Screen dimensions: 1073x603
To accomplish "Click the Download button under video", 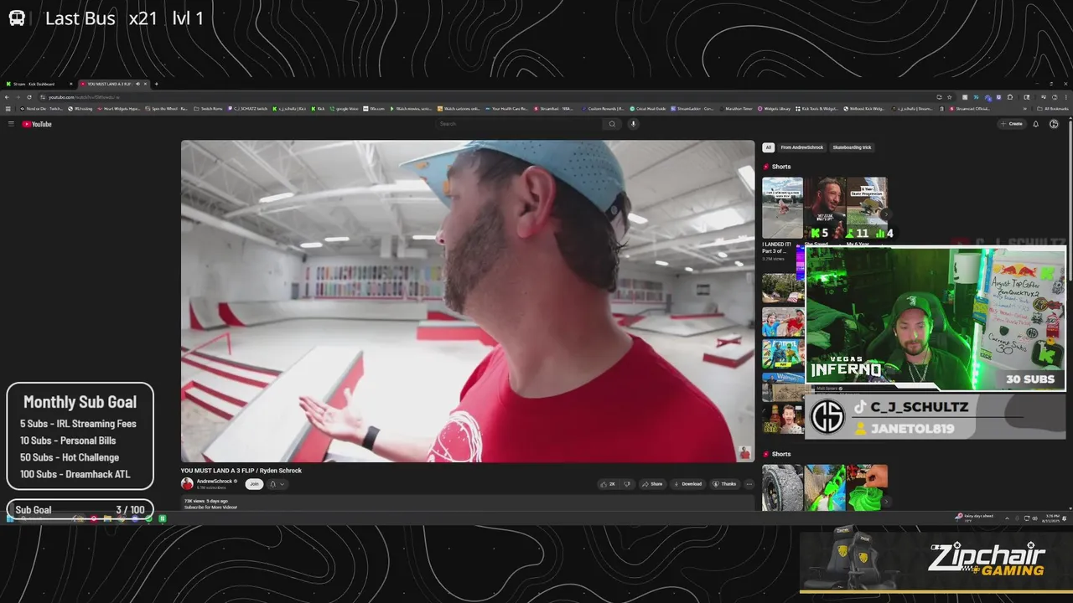I will (687, 484).
